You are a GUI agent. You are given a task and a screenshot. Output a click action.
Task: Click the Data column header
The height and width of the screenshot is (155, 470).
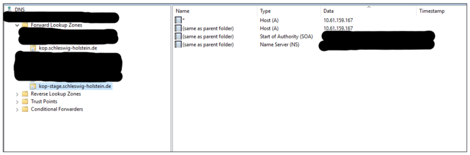(x=368, y=11)
